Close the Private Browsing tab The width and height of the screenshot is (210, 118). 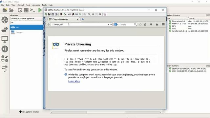tap(78, 19)
